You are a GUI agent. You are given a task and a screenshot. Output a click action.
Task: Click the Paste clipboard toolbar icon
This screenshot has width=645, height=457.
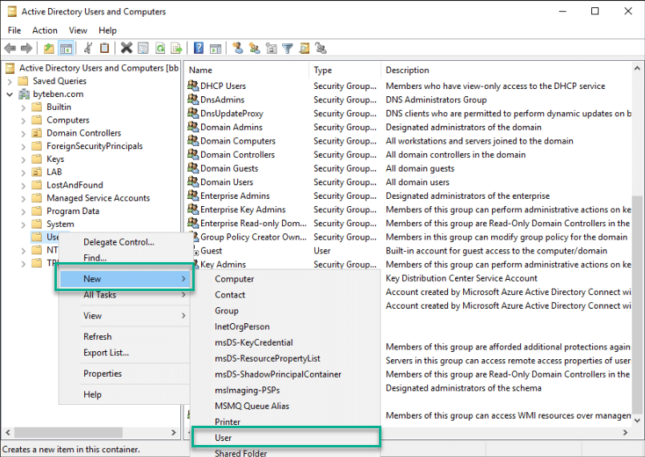(x=104, y=48)
